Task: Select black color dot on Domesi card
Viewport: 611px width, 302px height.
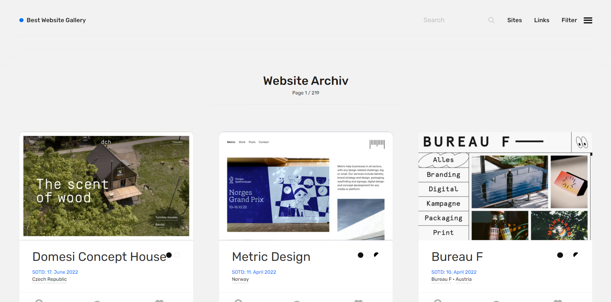Action: pos(169,255)
